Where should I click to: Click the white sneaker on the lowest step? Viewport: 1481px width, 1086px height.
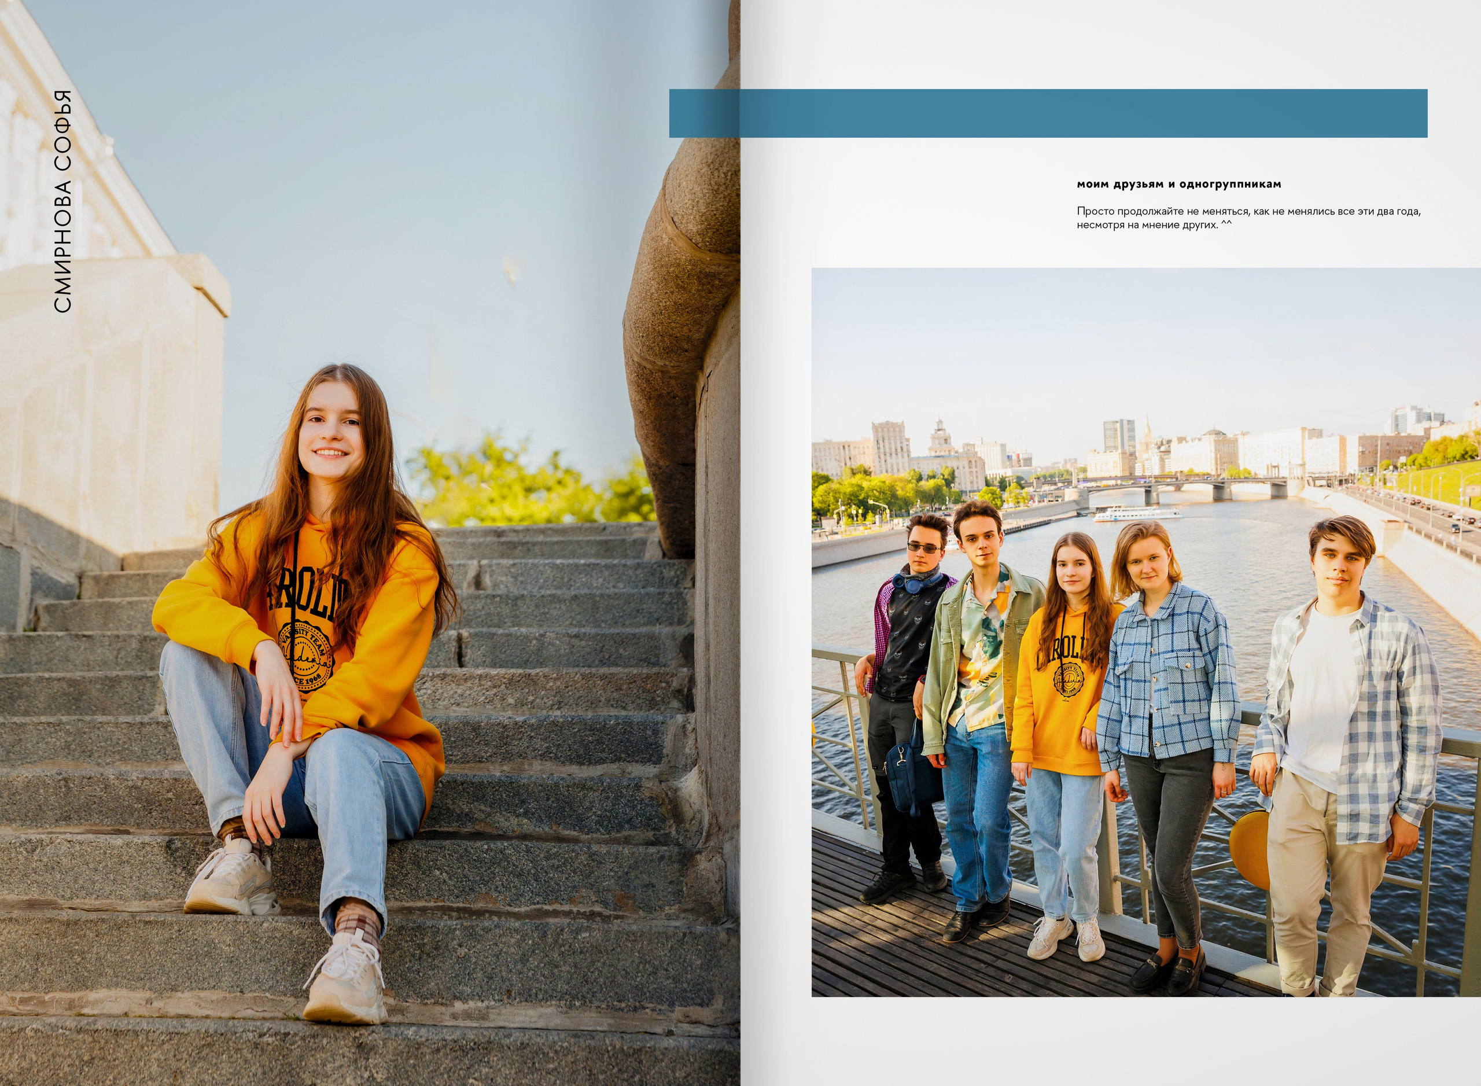tap(345, 979)
